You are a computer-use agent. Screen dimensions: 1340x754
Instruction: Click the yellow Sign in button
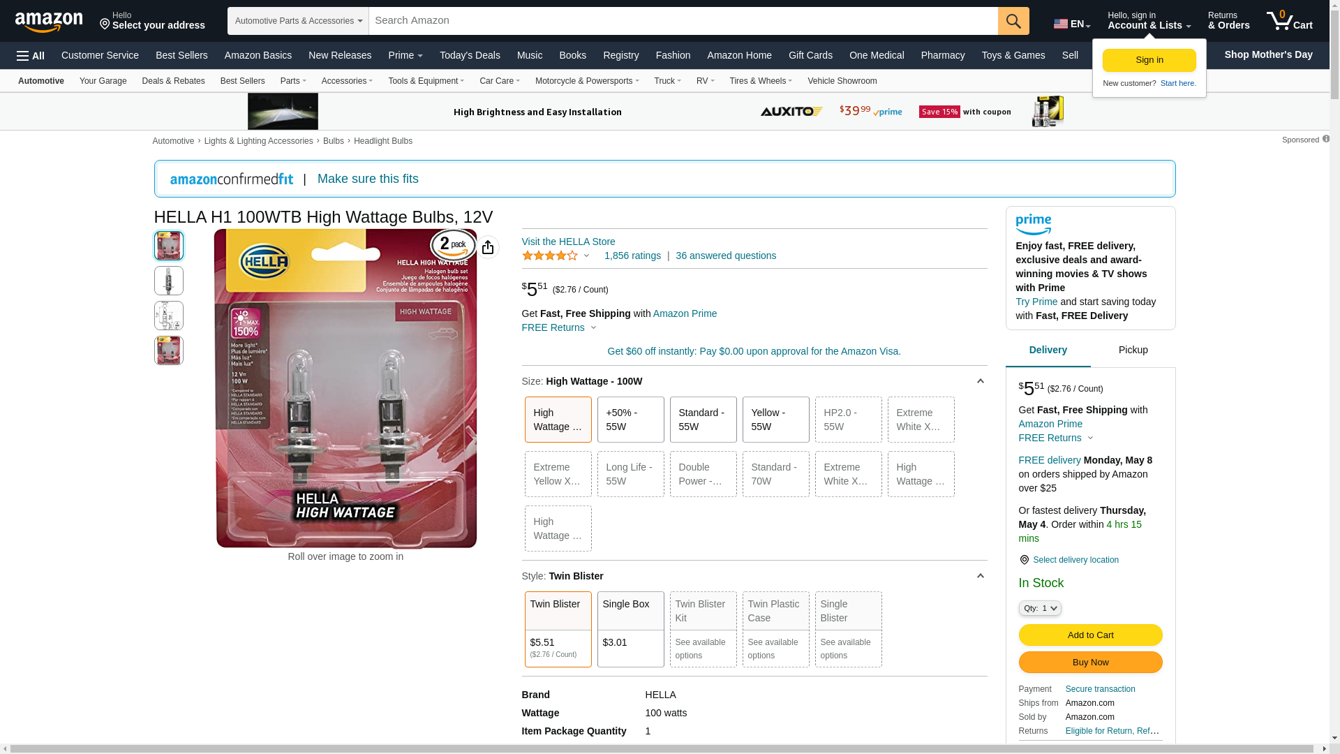click(1149, 61)
